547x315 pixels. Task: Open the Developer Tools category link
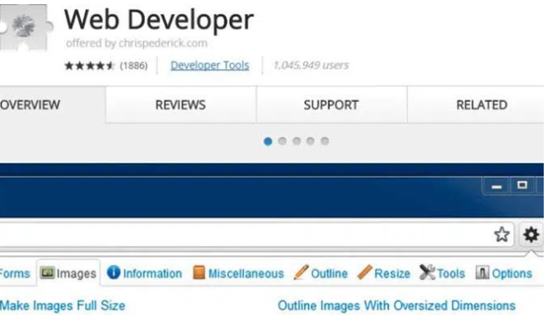210,65
